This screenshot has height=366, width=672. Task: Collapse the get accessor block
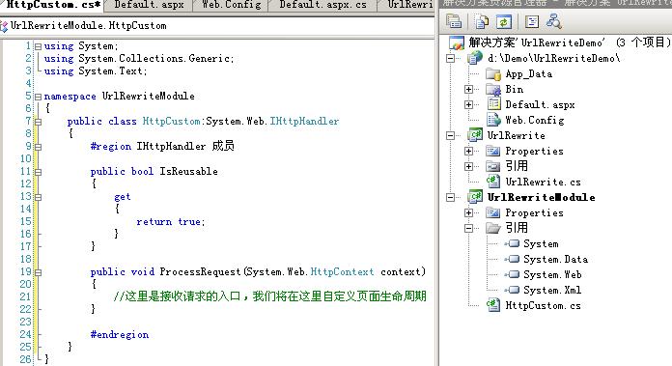(x=38, y=198)
